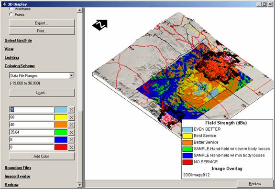275x189 pixels.
Task: Remove the 40 orange color row
Action: click(x=71, y=125)
